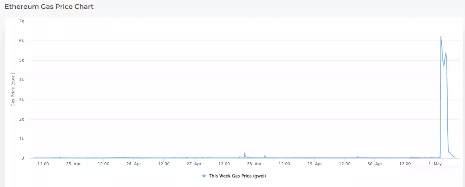The width and height of the screenshot is (465, 187).
Task: Click the small spike before 28. Apr
Action: tap(245, 153)
